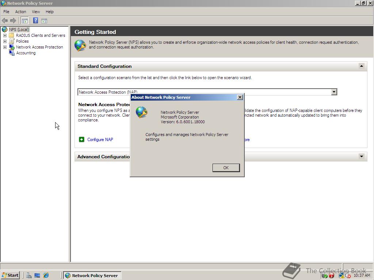
Task: Open the Action menu
Action: (20, 12)
